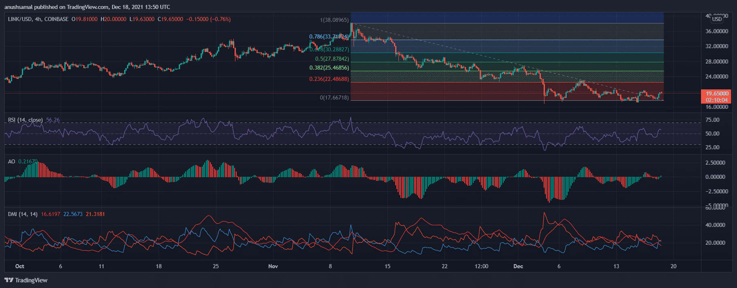This screenshot has height=288, width=737.
Task: Click the AO value 0.21670
Action: point(28,161)
